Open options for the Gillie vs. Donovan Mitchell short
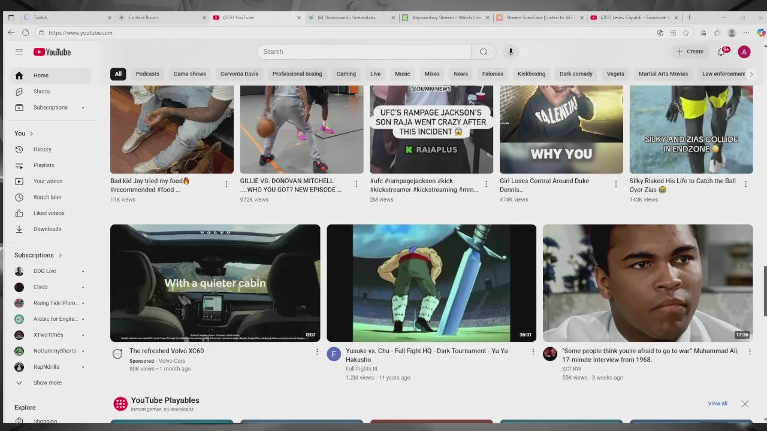The height and width of the screenshot is (431, 767). [356, 184]
